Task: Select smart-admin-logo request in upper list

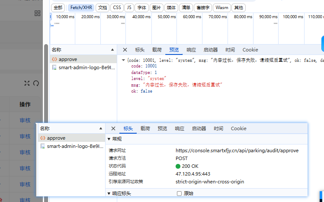Action: (83, 67)
